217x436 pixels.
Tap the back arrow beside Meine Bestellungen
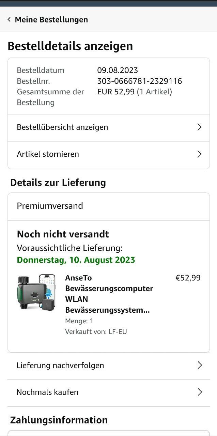pos(9,20)
